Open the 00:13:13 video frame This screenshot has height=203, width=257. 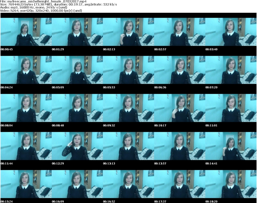click(x=128, y=146)
